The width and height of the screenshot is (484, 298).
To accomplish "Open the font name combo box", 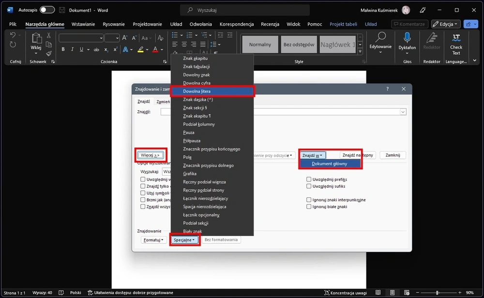I will point(81,38).
